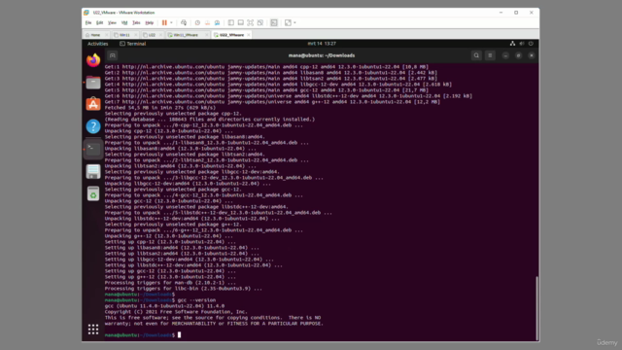Enter VMware full screen mode
Screen dimensions: 622x350
pyautogui.click(x=251, y=22)
